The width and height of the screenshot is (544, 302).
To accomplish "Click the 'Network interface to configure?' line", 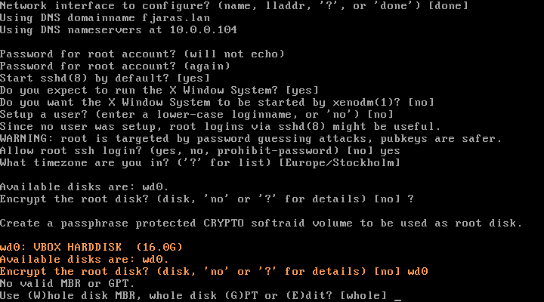I will [234, 6].
